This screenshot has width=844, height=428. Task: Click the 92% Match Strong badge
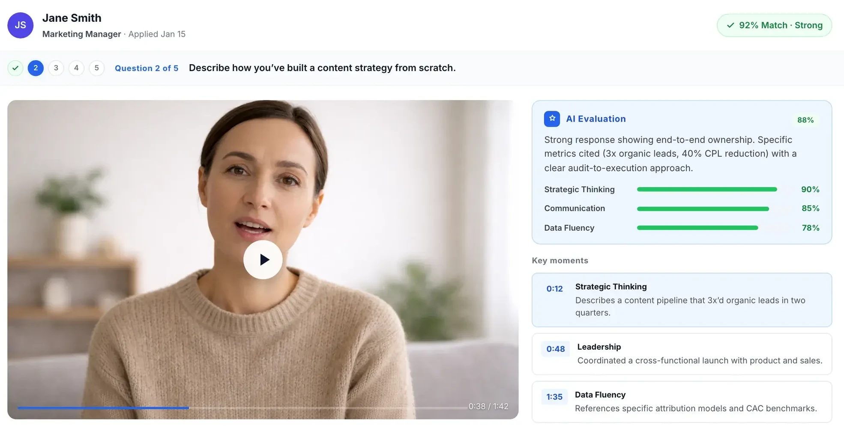point(774,25)
